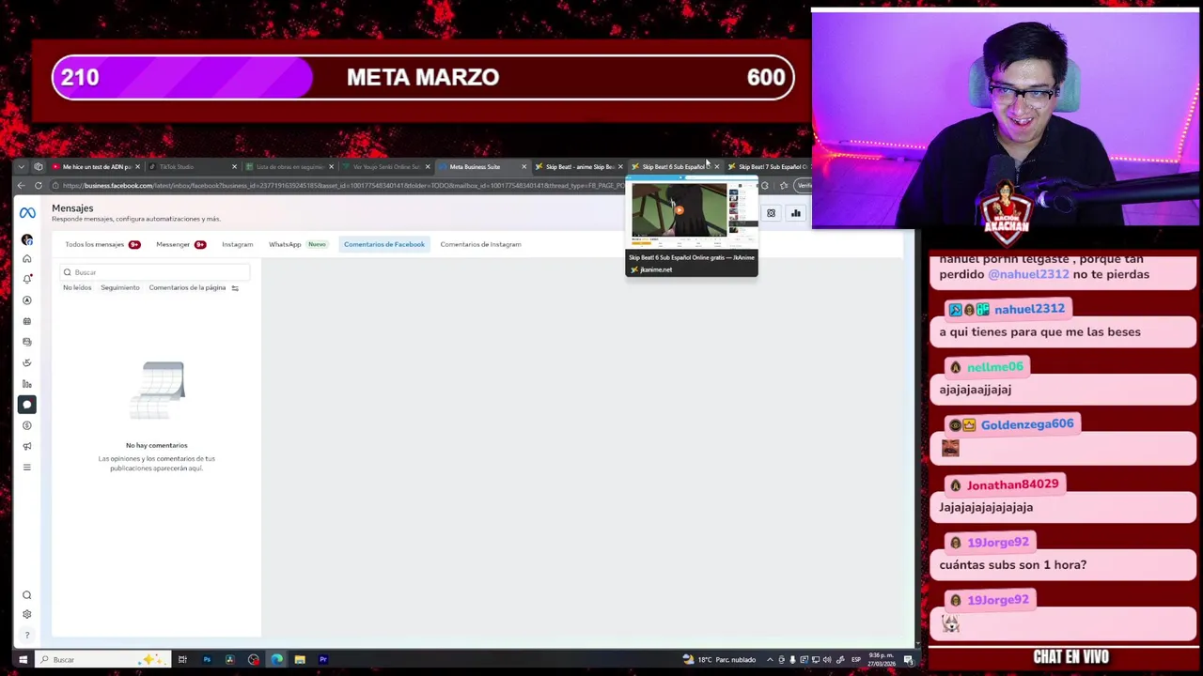Open the profile avatar in sidebar
1203x676 pixels.
click(x=27, y=240)
